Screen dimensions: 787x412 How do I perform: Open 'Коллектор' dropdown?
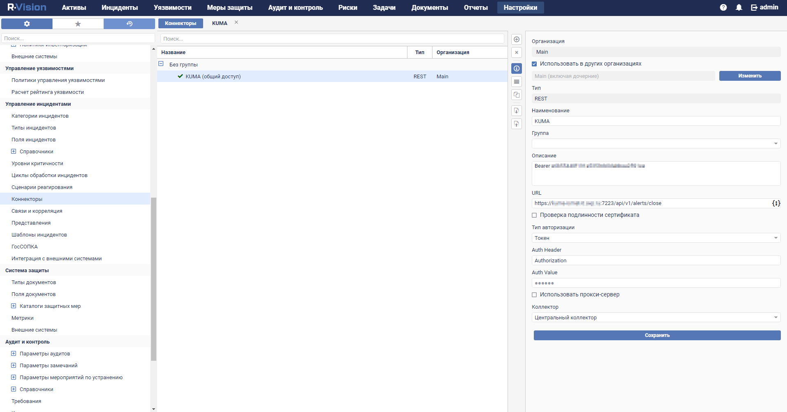[656, 317]
